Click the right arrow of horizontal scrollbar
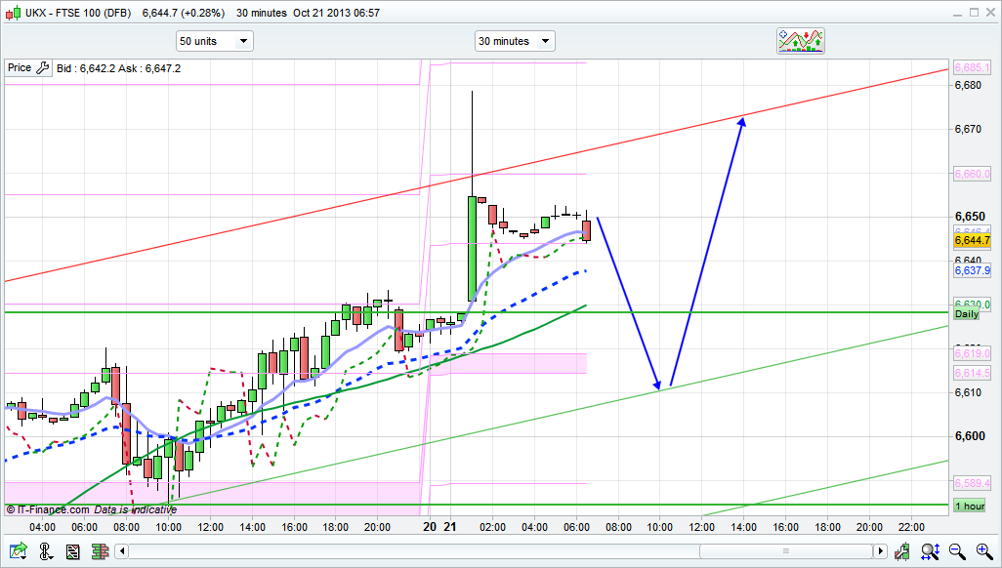 (879, 551)
